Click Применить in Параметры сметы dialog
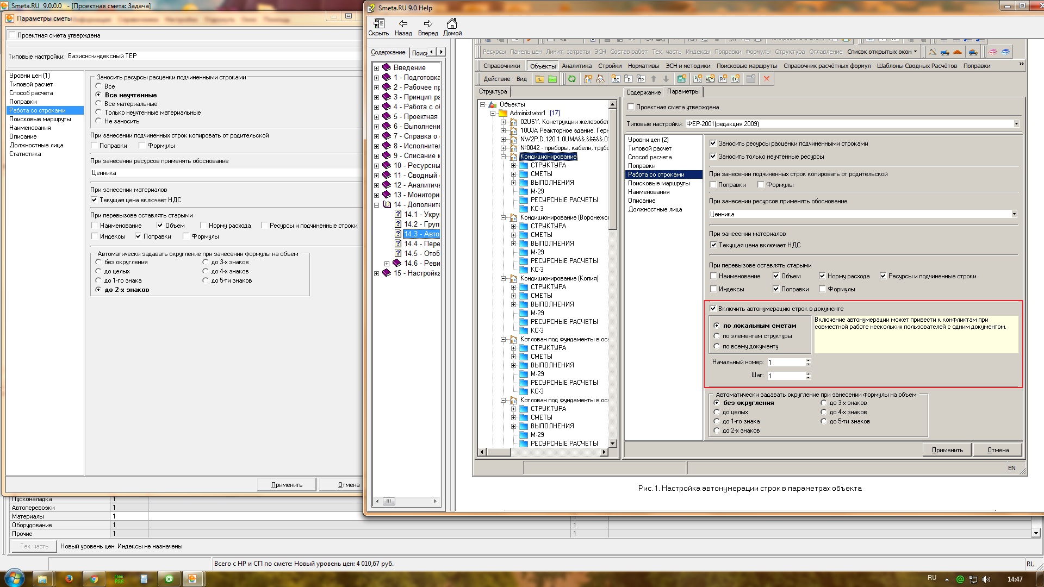The width and height of the screenshot is (1044, 587). [x=287, y=485]
